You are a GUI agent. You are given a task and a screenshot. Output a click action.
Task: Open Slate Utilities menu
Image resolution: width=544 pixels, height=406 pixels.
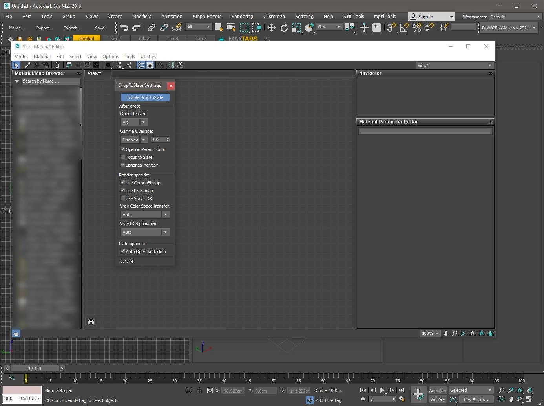(x=148, y=57)
